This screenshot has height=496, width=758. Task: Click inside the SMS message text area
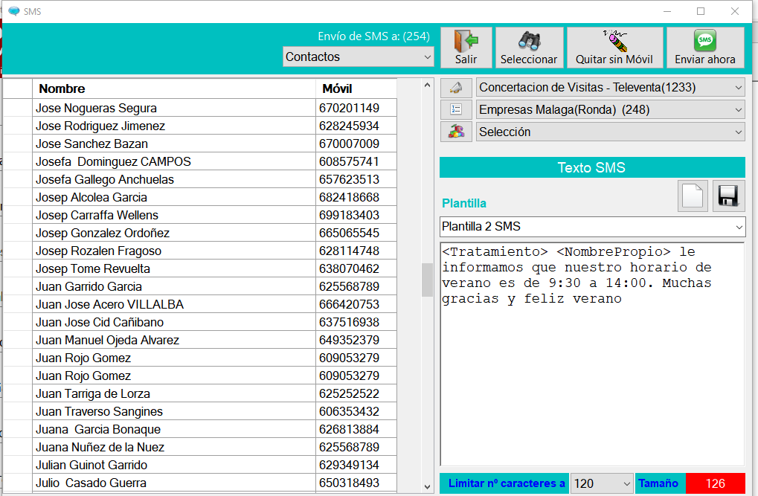pos(592,355)
